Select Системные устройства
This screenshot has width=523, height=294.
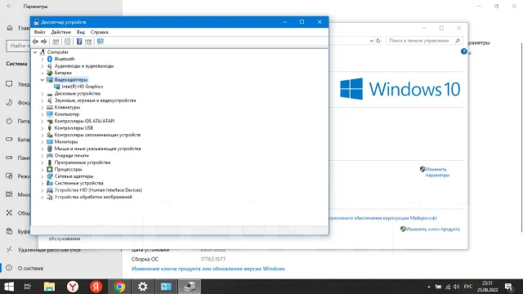click(x=78, y=183)
